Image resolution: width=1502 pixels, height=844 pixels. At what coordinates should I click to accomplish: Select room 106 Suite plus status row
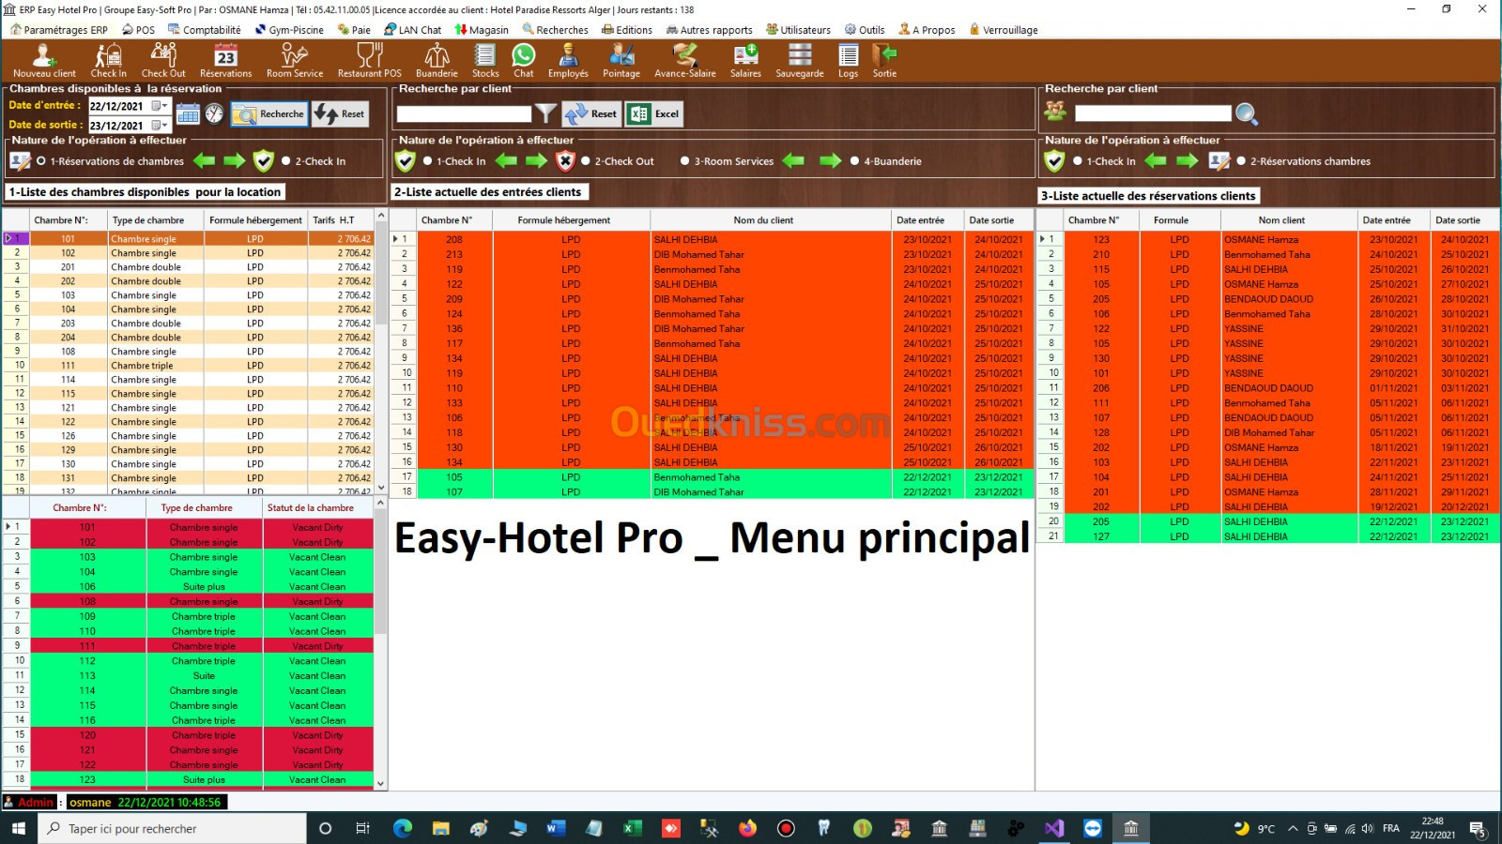coord(189,586)
